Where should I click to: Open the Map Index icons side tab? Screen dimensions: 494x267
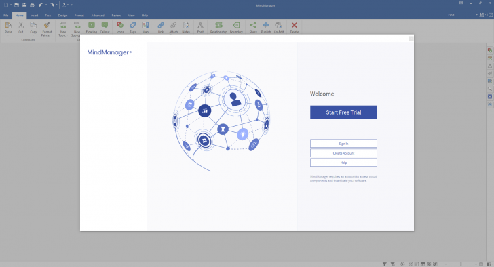tap(490, 50)
